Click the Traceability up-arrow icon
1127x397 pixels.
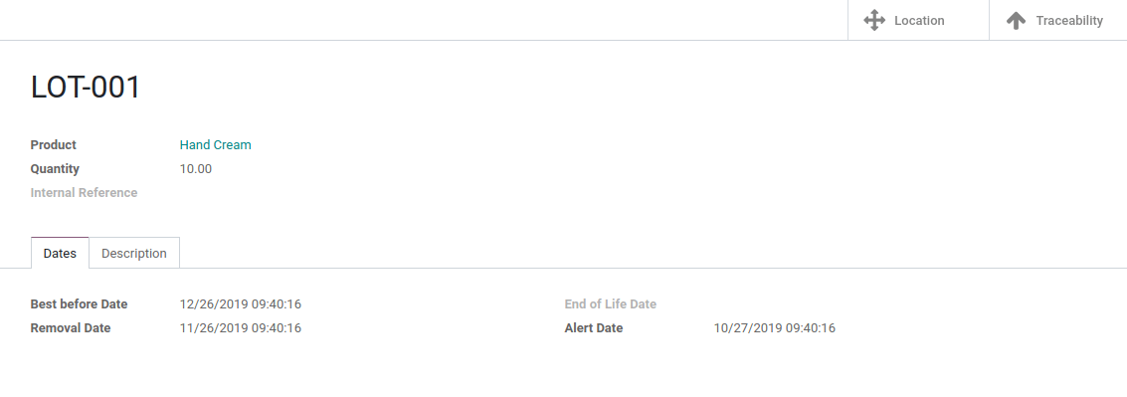pyautogui.click(x=1016, y=20)
